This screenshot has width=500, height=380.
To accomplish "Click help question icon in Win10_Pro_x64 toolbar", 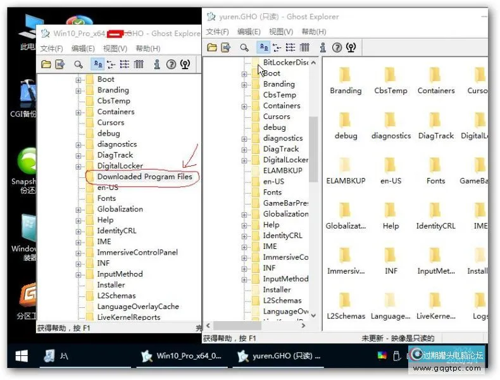I will coord(171,65).
